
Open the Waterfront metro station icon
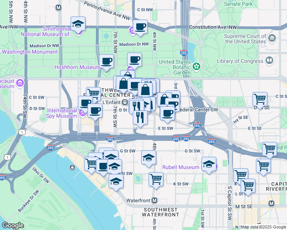click(x=155, y=200)
